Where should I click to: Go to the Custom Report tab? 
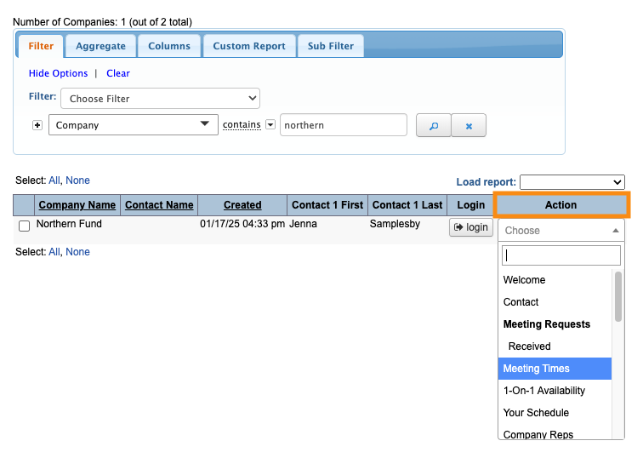249,46
